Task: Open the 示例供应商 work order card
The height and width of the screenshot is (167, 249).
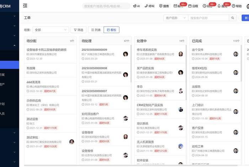Action: 51,105
